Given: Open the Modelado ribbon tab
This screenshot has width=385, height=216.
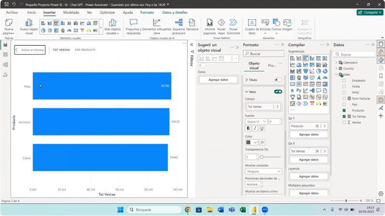Looking at the screenshot, I should tap(71, 13).
